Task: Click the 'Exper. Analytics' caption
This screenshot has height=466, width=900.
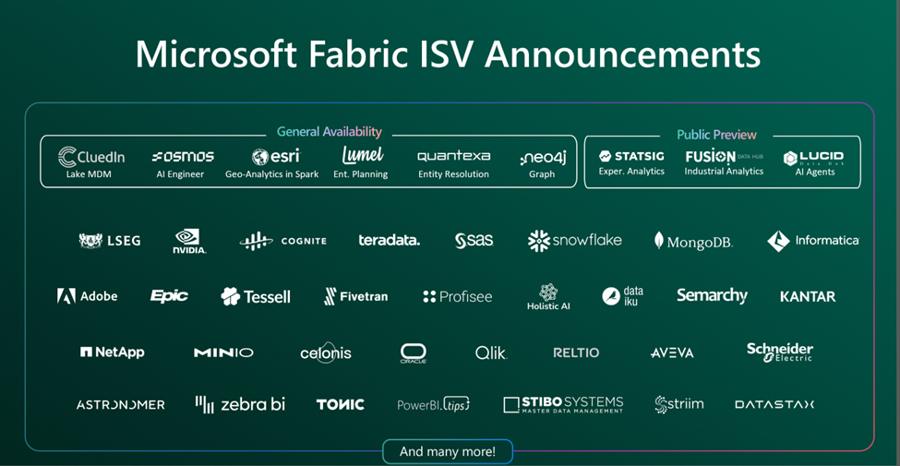Action: 631,171
